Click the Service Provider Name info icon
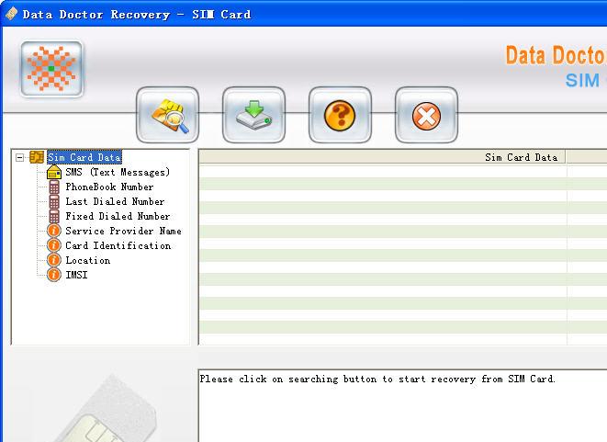The height and width of the screenshot is (442, 607). [x=54, y=231]
